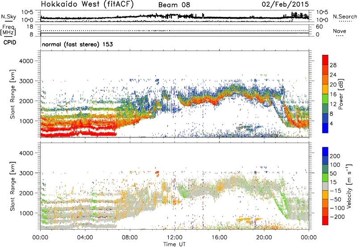Viewport: 357px width, 247px height.
Task: Pick the red bottom segment of Velocity colorbar
Action: 325,221
